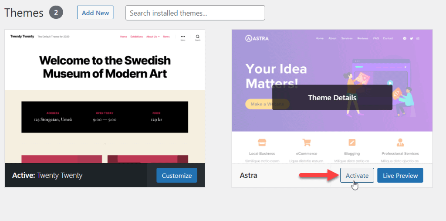Click the 9:00 — 5:00 opening hours text

pos(105,119)
